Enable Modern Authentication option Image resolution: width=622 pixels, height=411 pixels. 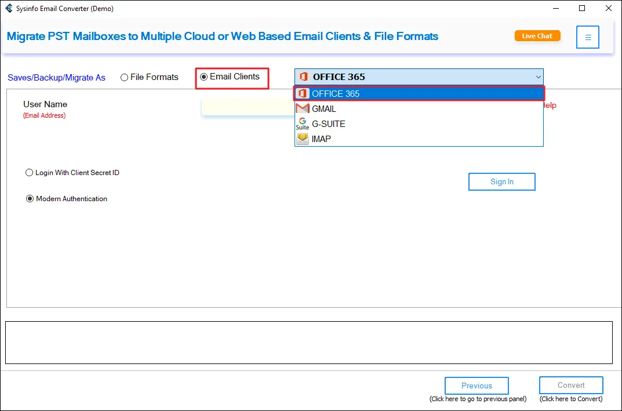pos(30,199)
